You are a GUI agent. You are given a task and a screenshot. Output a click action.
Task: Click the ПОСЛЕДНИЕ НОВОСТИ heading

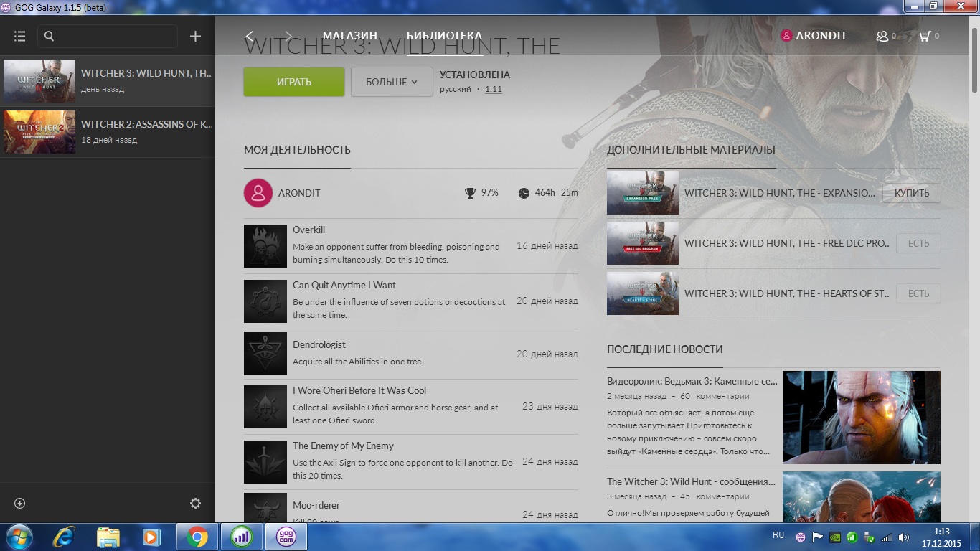point(664,349)
